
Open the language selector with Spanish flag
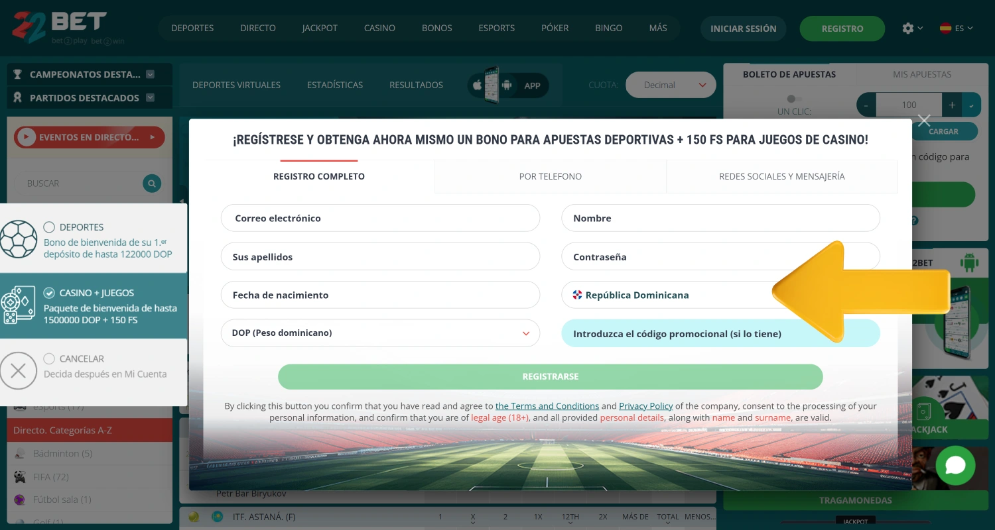tap(956, 28)
